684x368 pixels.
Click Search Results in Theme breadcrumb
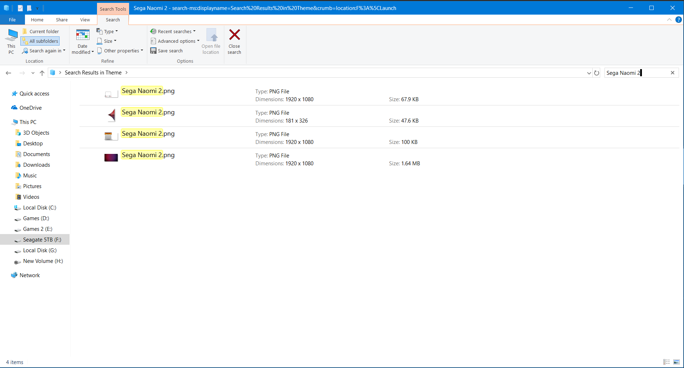[x=93, y=73]
